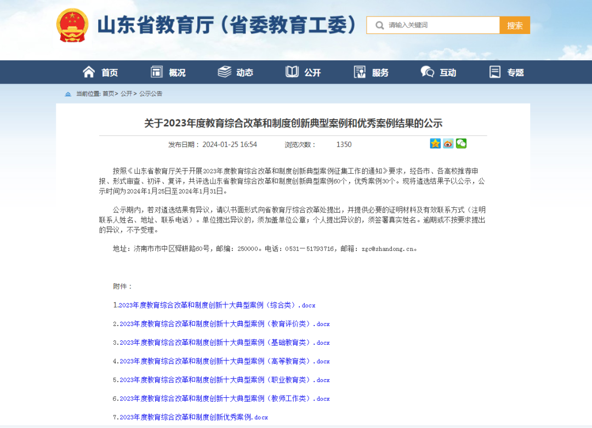Image resolution: width=592 pixels, height=428 pixels.
Task: Open the 概况 navigation menu
Action: [x=177, y=72]
